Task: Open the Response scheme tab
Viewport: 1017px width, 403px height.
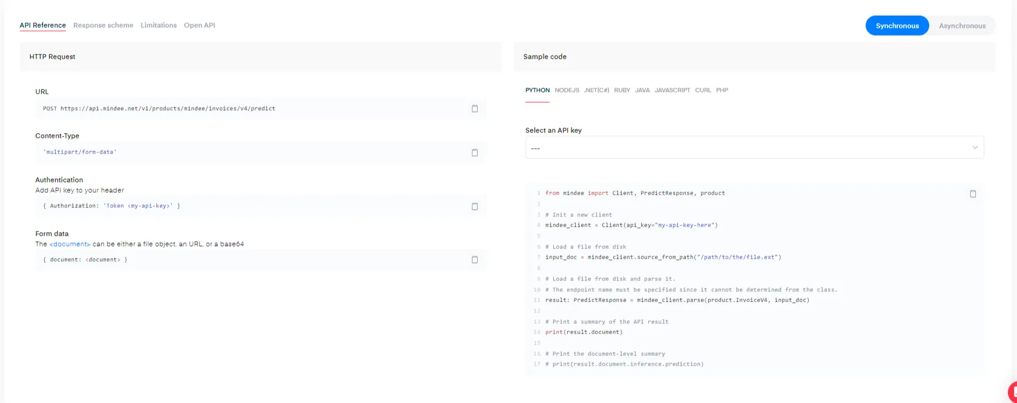Action: coord(103,25)
